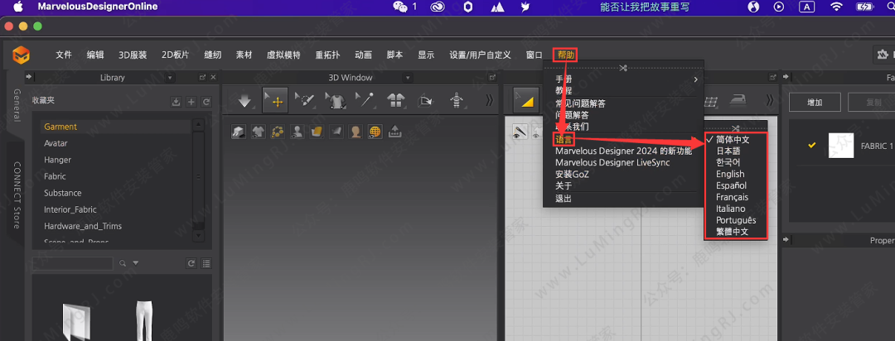Toggle the seamline visibility eye icon in 2D window
This screenshot has height=341, width=895.
tap(520, 132)
